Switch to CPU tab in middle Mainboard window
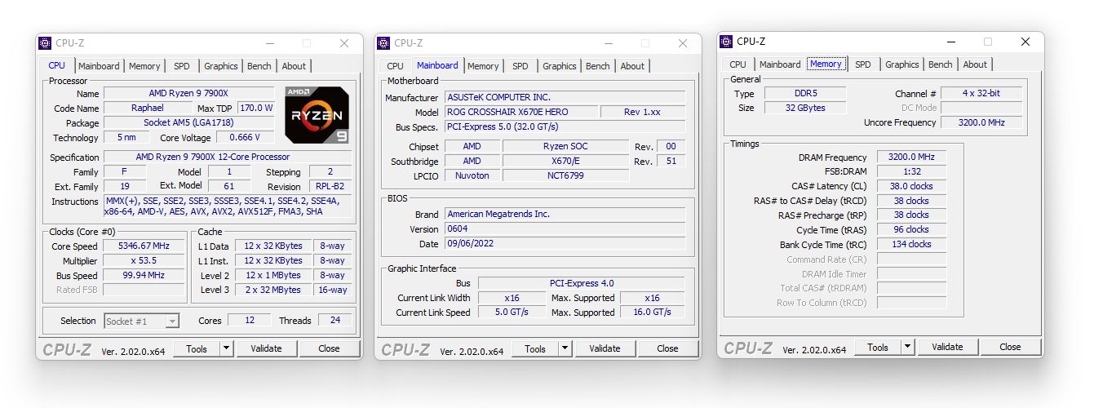The height and width of the screenshot is (408, 1103). pyautogui.click(x=395, y=66)
